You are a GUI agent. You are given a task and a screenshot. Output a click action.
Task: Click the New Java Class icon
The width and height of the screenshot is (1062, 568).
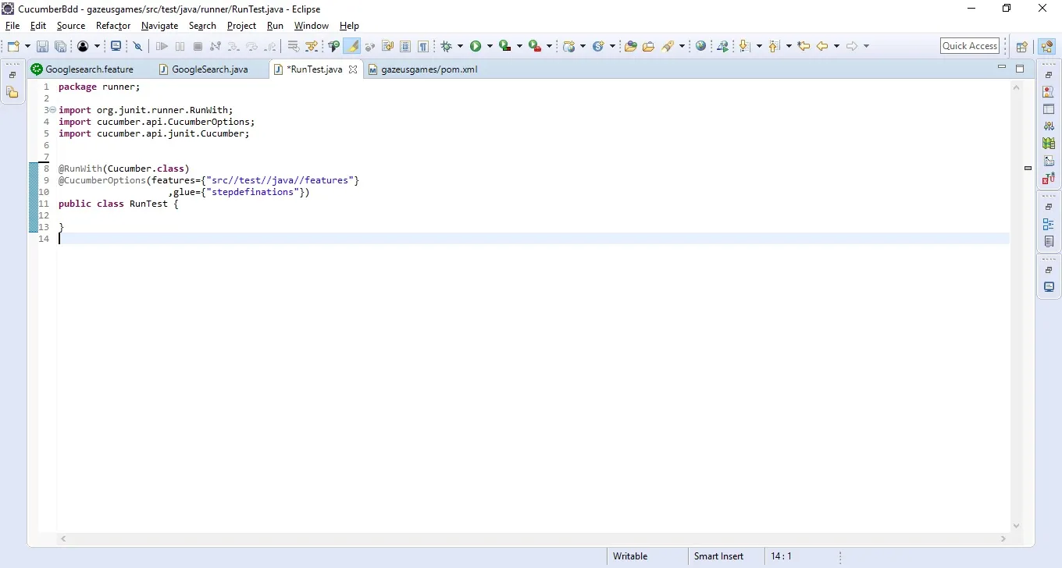click(x=599, y=46)
